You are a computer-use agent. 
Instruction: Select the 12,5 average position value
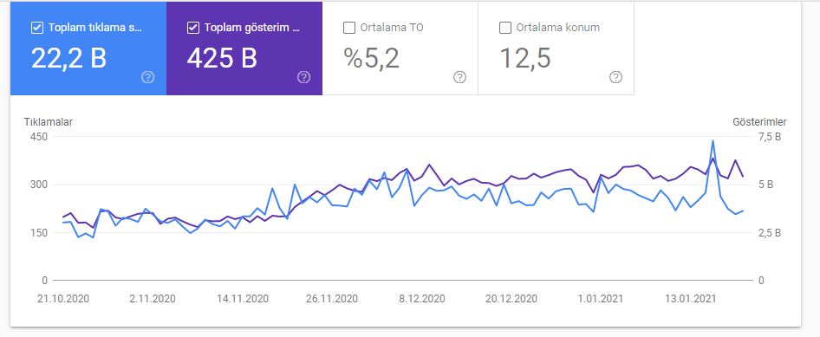point(525,57)
